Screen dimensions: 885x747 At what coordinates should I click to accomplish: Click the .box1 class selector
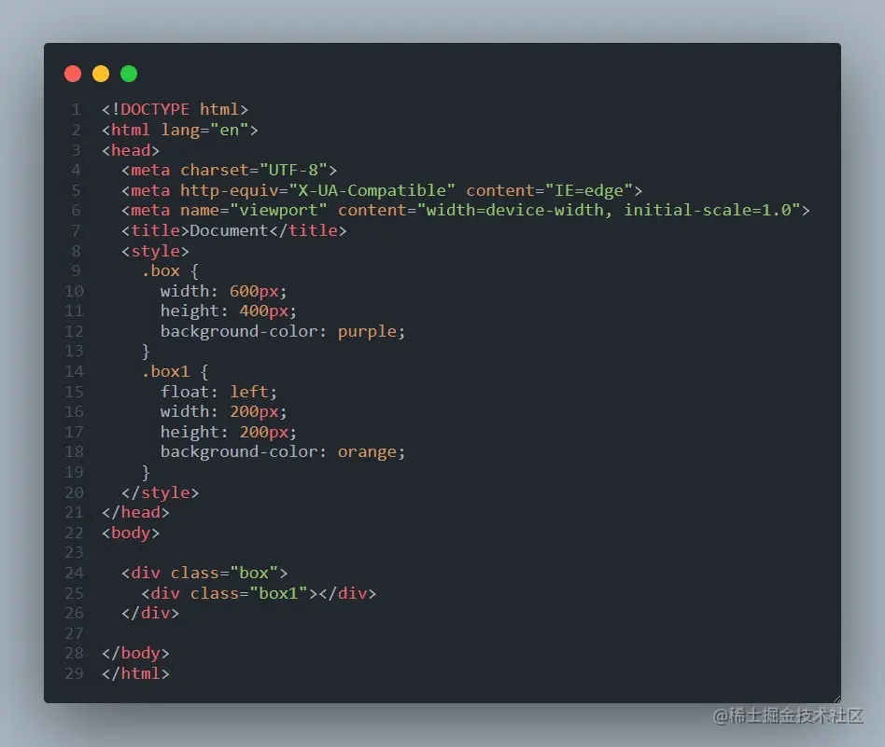coord(167,371)
